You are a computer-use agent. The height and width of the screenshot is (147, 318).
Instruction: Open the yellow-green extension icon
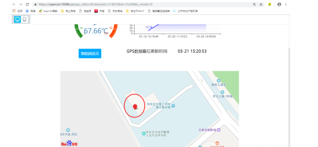(270, 4)
